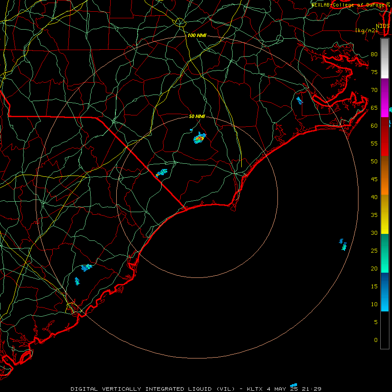Click the 40 value on the color scale
Image resolution: width=392 pixels, height=392 pixels.
tap(374, 197)
